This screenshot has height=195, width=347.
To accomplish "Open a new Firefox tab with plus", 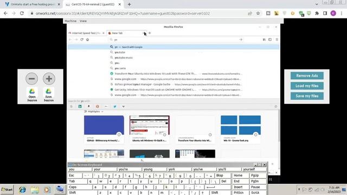I will (x=150, y=33).
